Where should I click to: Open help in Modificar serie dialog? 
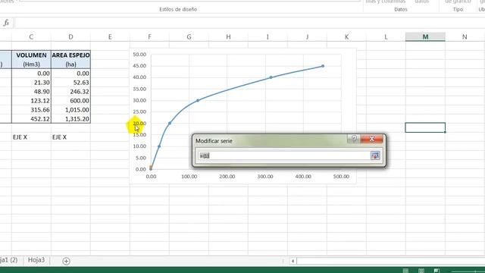click(x=354, y=139)
